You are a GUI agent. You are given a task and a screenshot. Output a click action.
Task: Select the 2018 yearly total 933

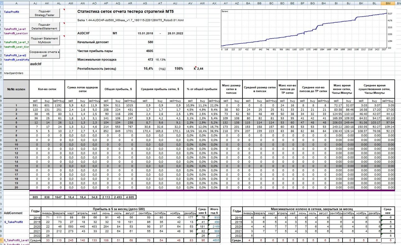click(214, 218)
